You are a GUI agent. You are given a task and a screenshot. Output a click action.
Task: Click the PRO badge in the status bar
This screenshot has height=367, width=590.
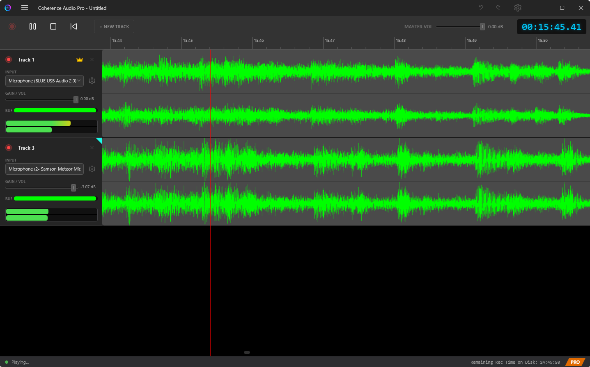pos(576,362)
